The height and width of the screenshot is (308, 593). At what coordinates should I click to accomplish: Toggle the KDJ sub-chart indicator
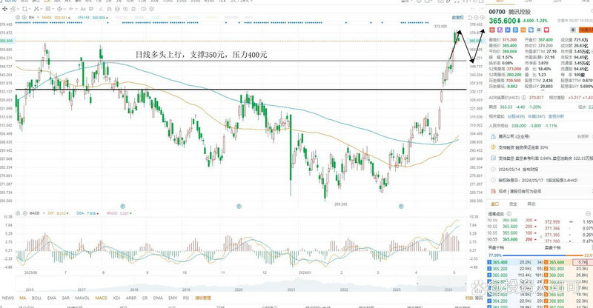[x=115, y=298]
